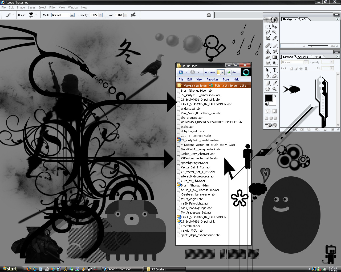Open the Brush Preset picker arrow

(36, 15)
